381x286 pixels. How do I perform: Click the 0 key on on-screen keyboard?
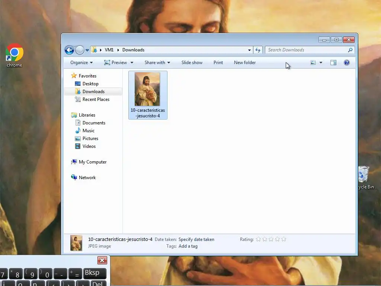pos(45,274)
